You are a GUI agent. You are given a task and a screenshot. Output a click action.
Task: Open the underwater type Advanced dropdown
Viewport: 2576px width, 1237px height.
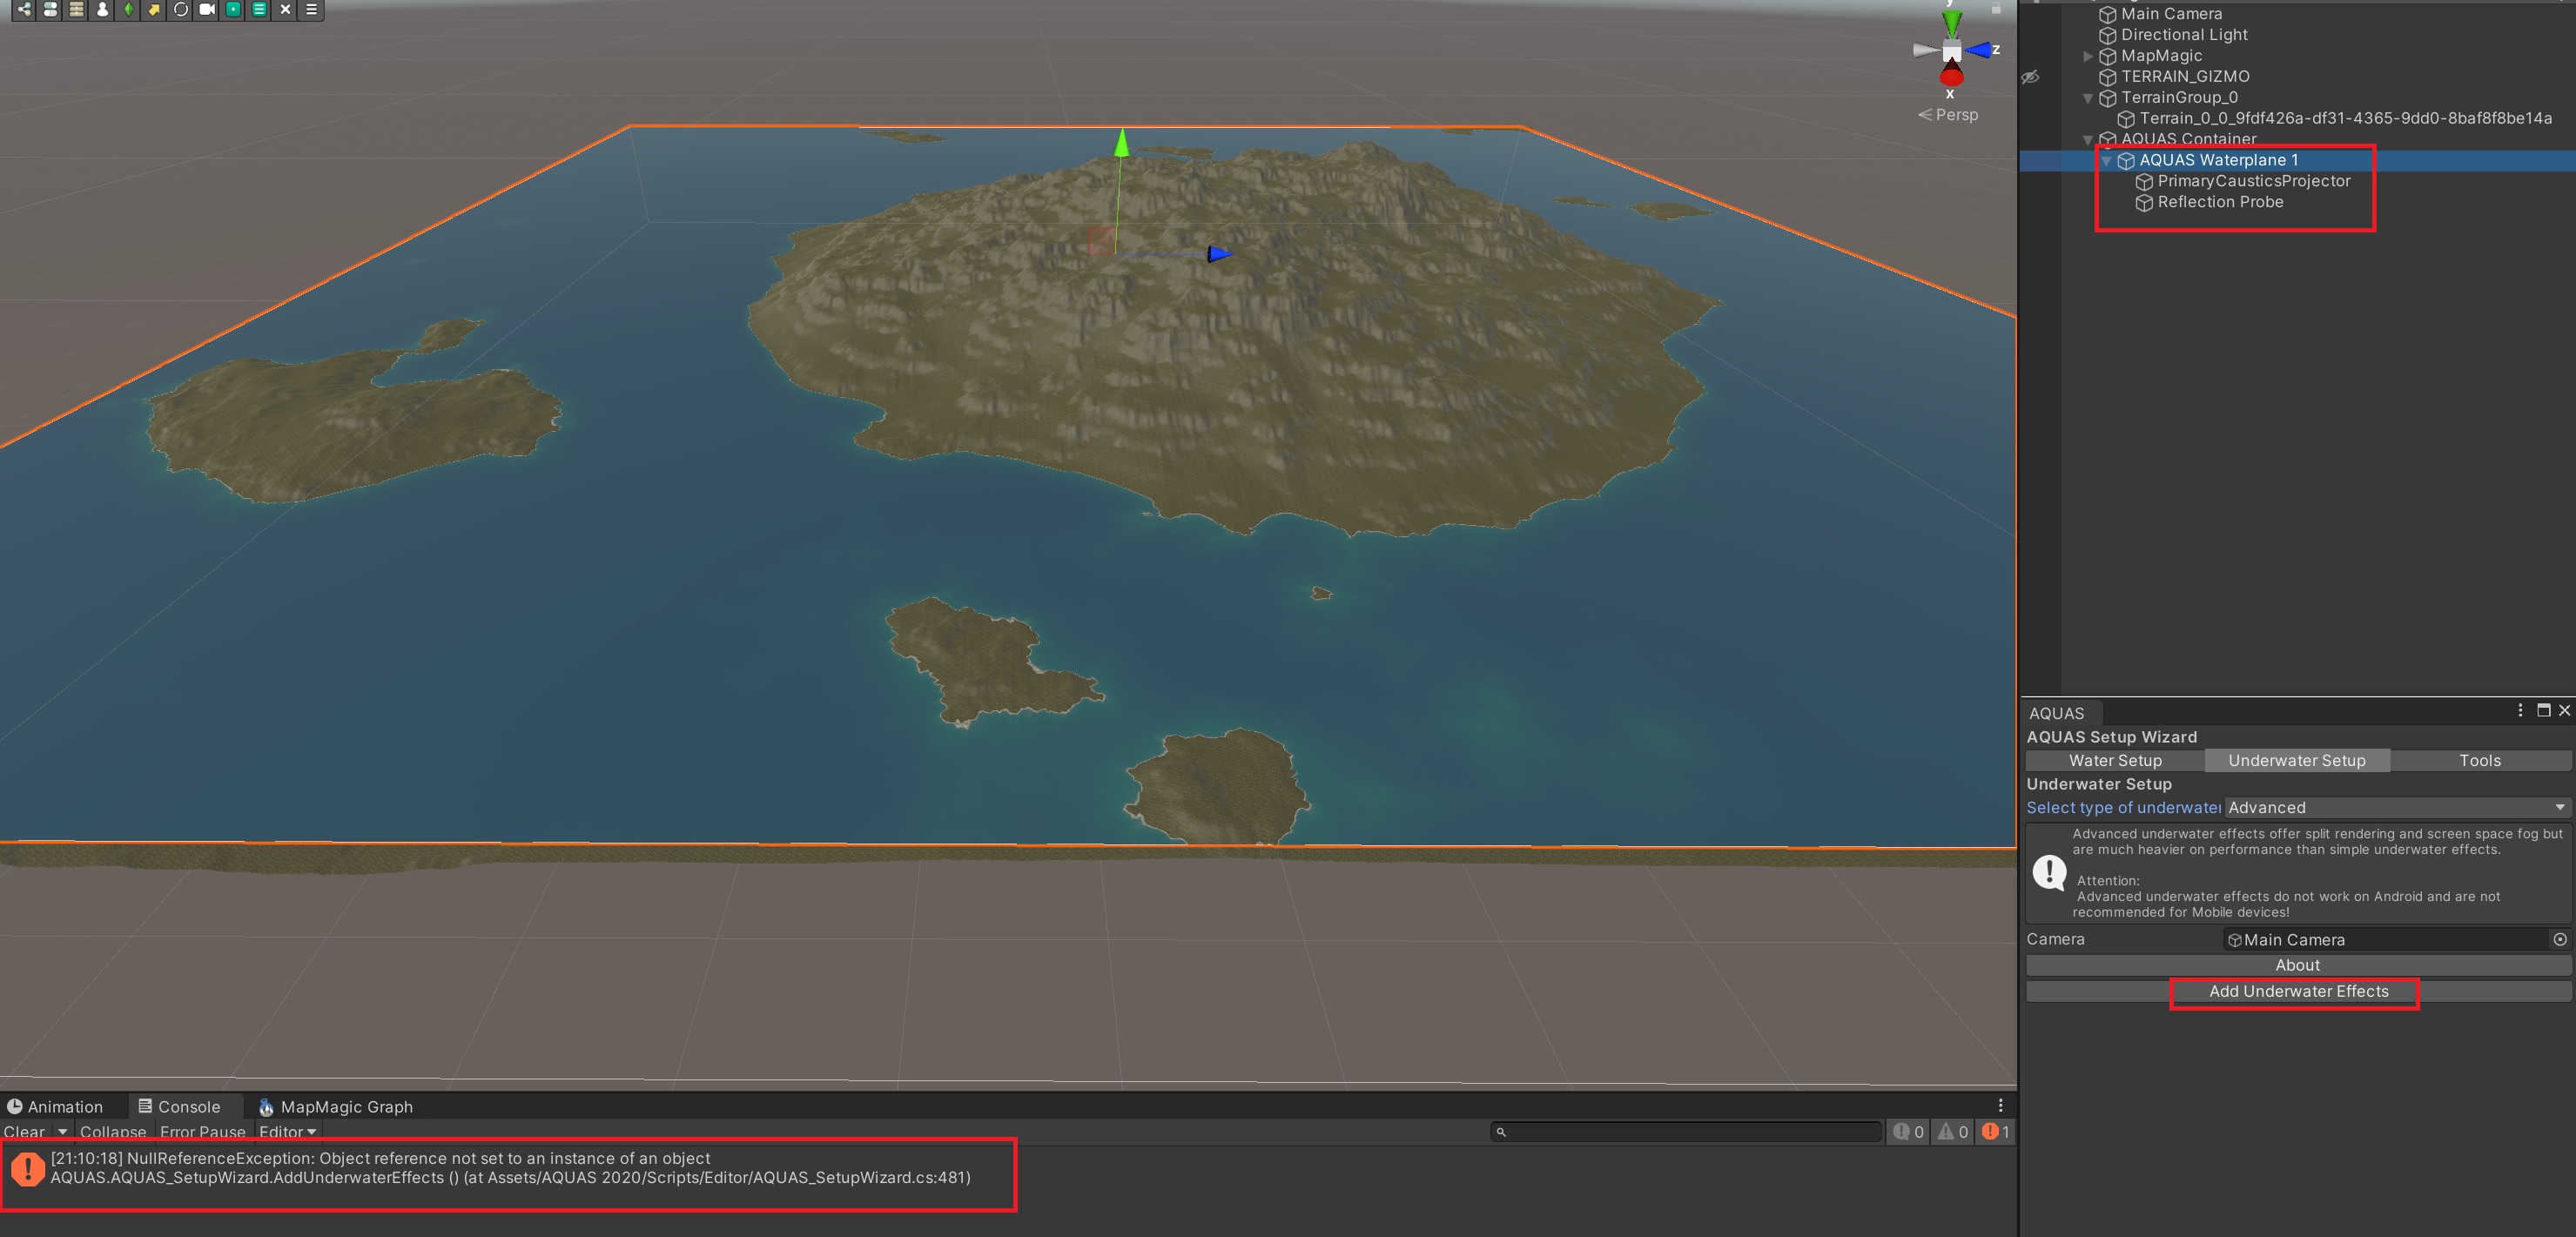(2396, 807)
